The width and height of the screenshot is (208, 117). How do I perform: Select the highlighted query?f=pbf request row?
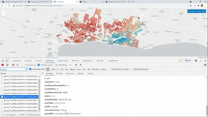[x=19, y=97]
